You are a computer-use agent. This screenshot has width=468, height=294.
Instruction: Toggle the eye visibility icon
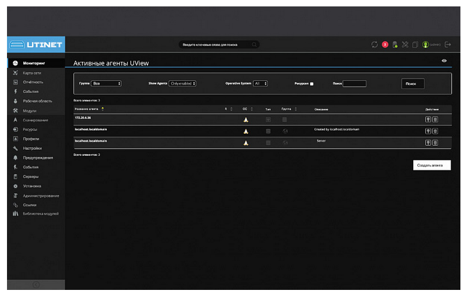(x=445, y=61)
